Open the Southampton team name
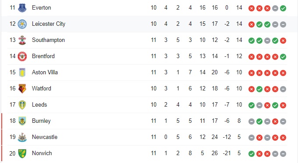298x163 pixels. (x=48, y=40)
